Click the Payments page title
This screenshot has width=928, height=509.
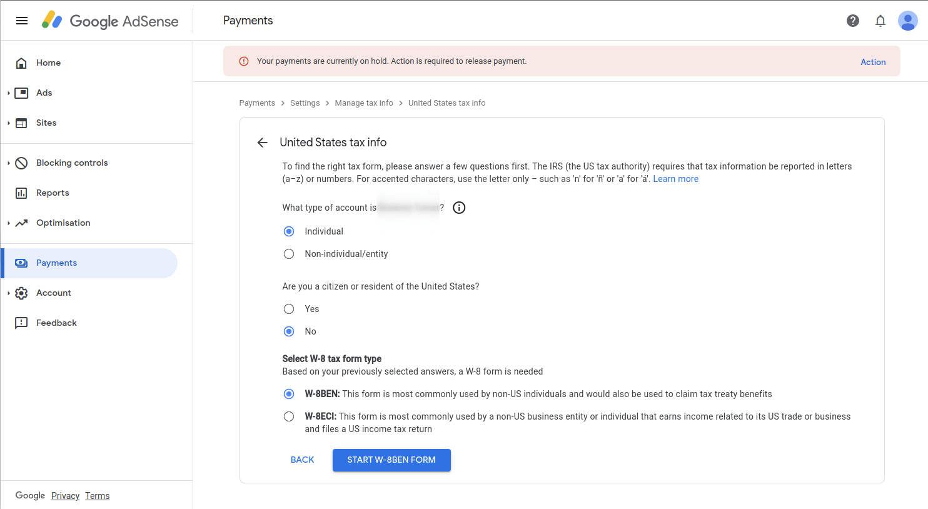click(x=248, y=21)
